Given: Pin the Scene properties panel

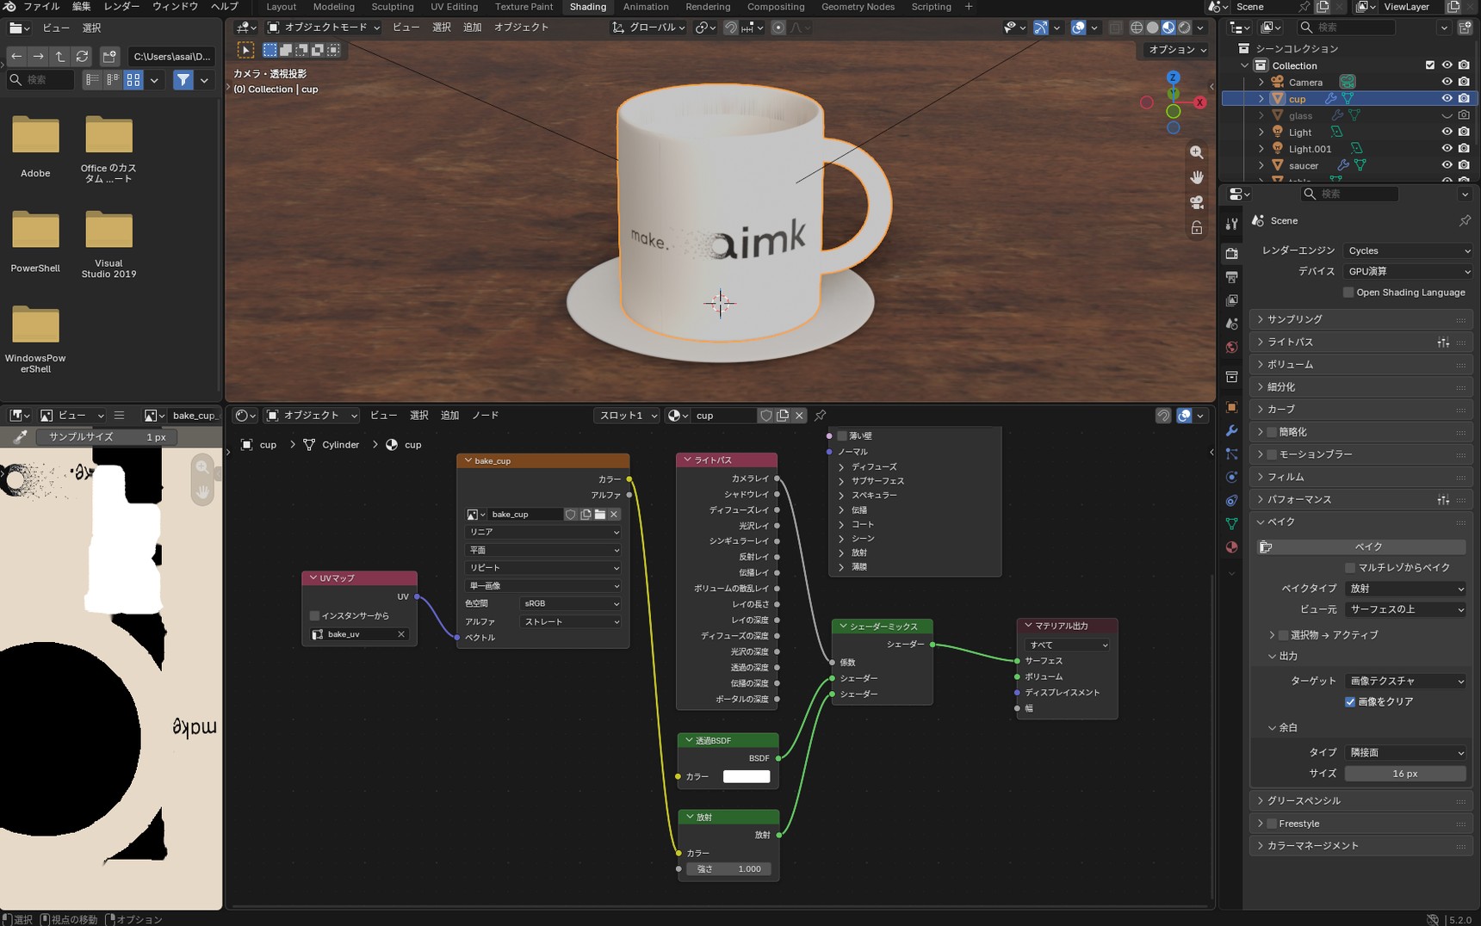Looking at the screenshot, I should pos(1465,220).
